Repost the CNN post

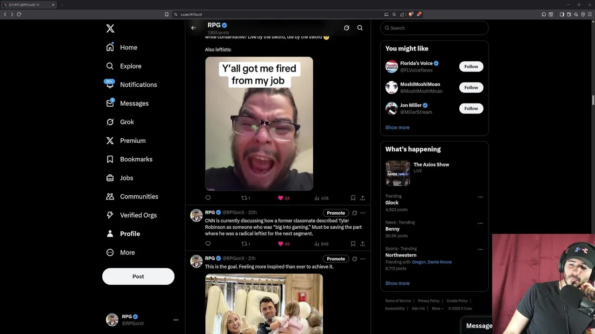coord(245,244)
